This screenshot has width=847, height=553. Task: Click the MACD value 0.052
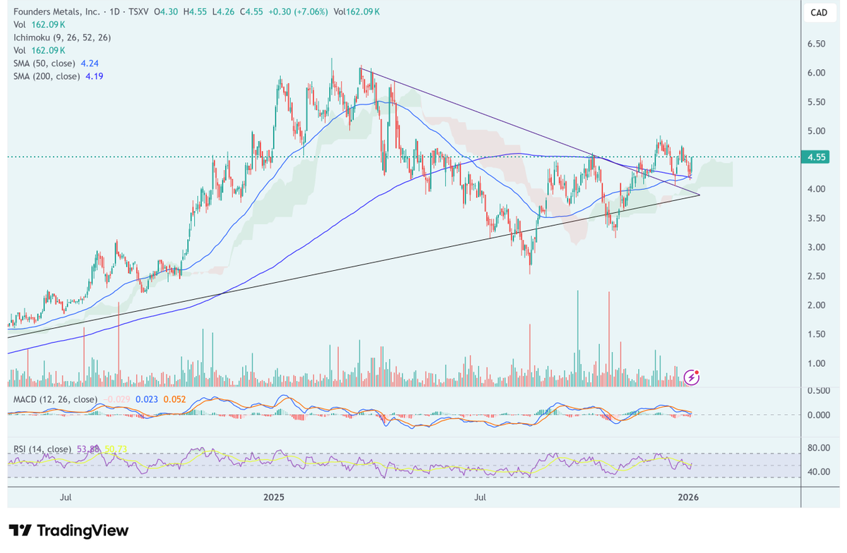[174, 399]
